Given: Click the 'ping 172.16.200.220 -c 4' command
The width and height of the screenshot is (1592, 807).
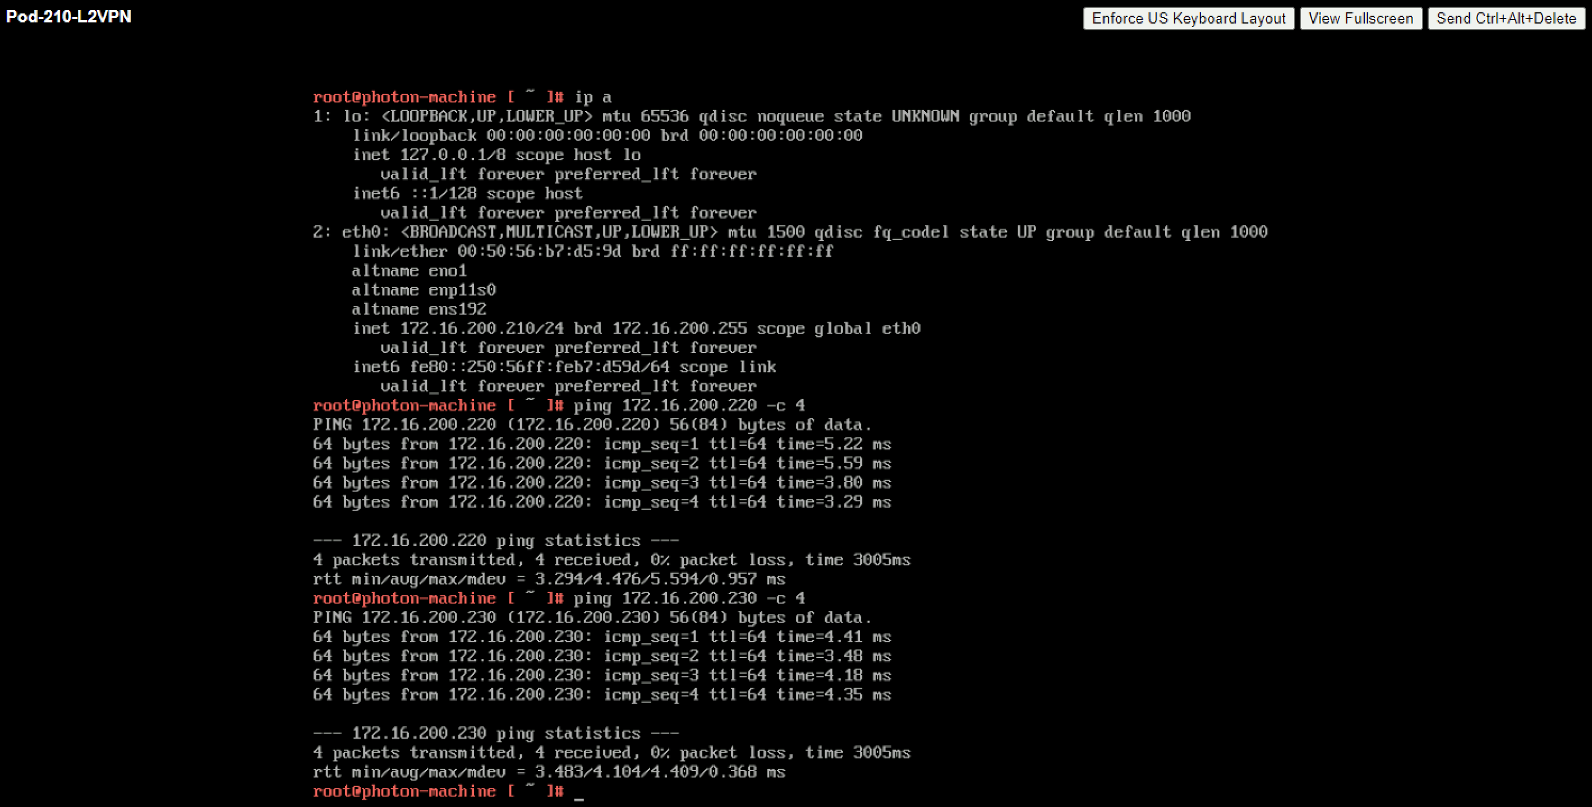Looking at the screenshot, I should tap(688, 406).
